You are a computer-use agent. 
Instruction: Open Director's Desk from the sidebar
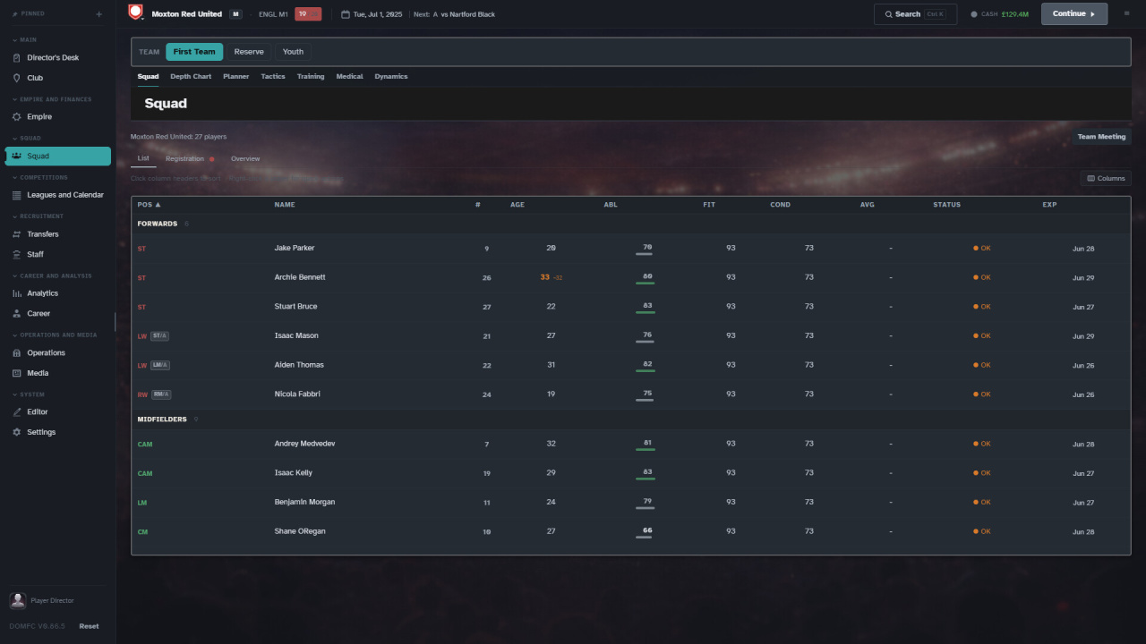click(x=58, y=57)
